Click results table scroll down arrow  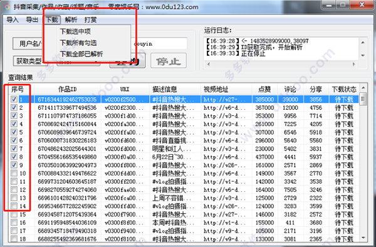click(363, 238)
